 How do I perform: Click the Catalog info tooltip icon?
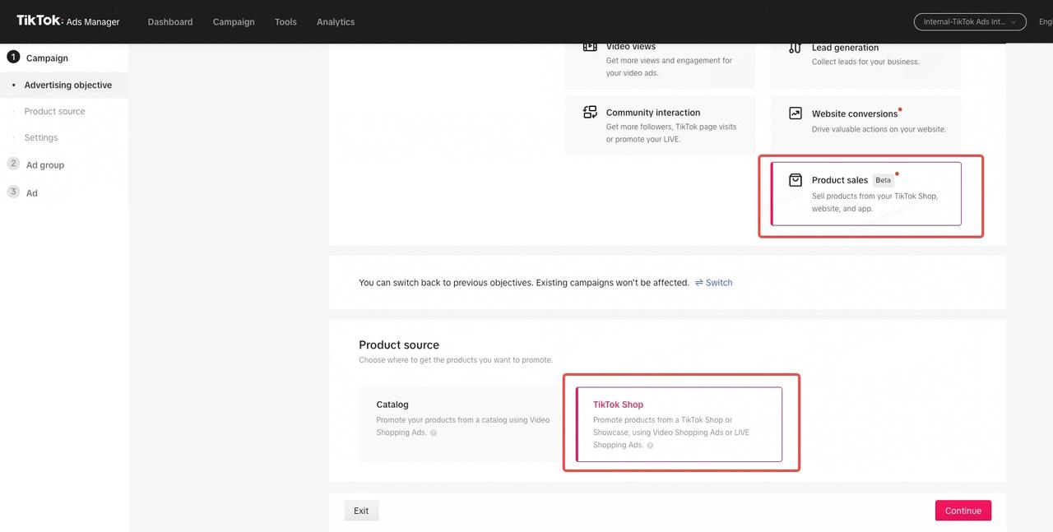pyautogui.click(x=434, y=433)
